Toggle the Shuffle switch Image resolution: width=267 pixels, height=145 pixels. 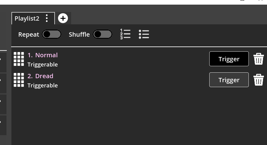102,34
